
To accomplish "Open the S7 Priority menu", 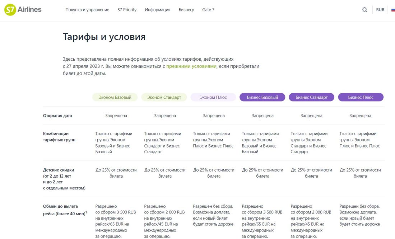I will point(127,10).
